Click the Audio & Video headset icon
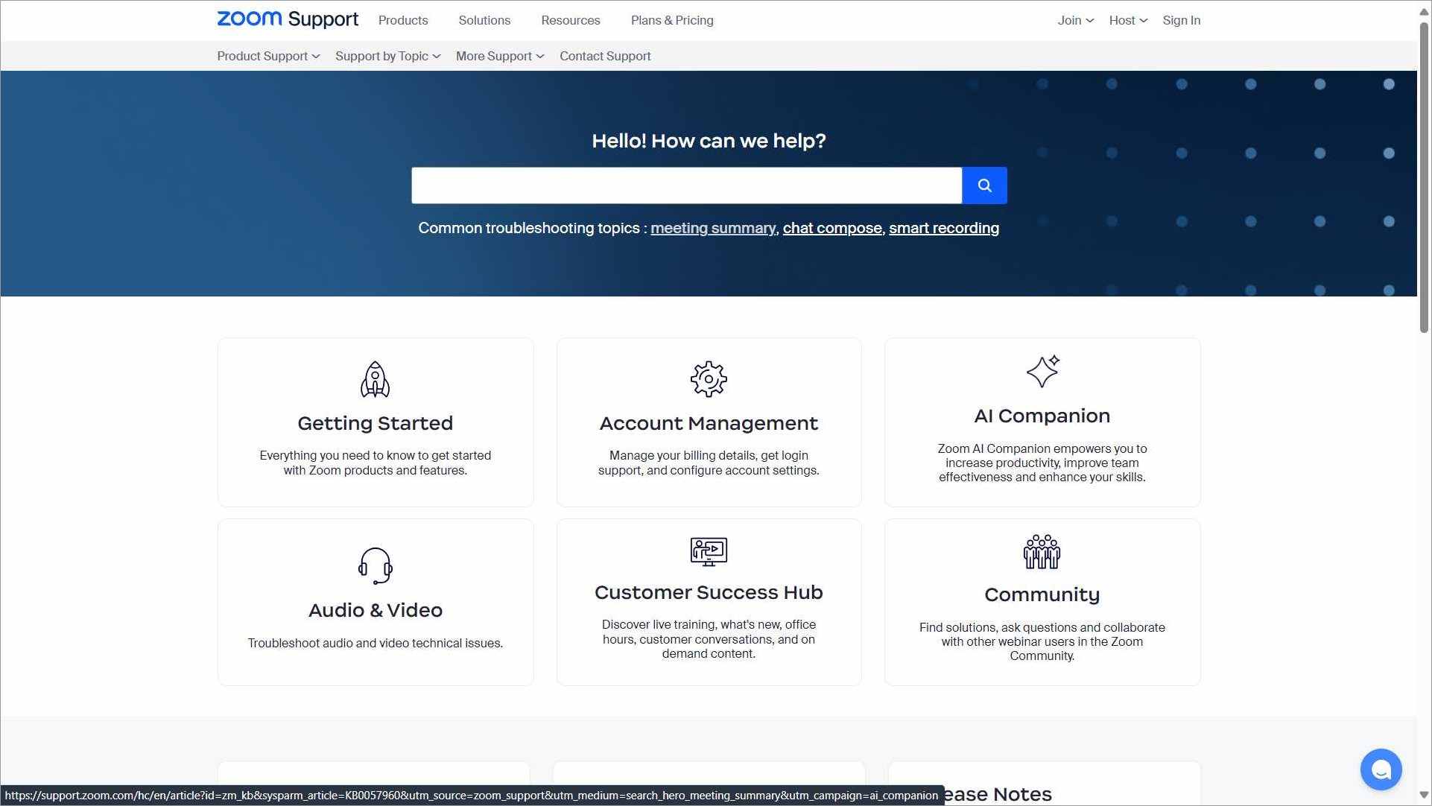The width and height of the screenshot is (1432, 806). click(375, 565)
